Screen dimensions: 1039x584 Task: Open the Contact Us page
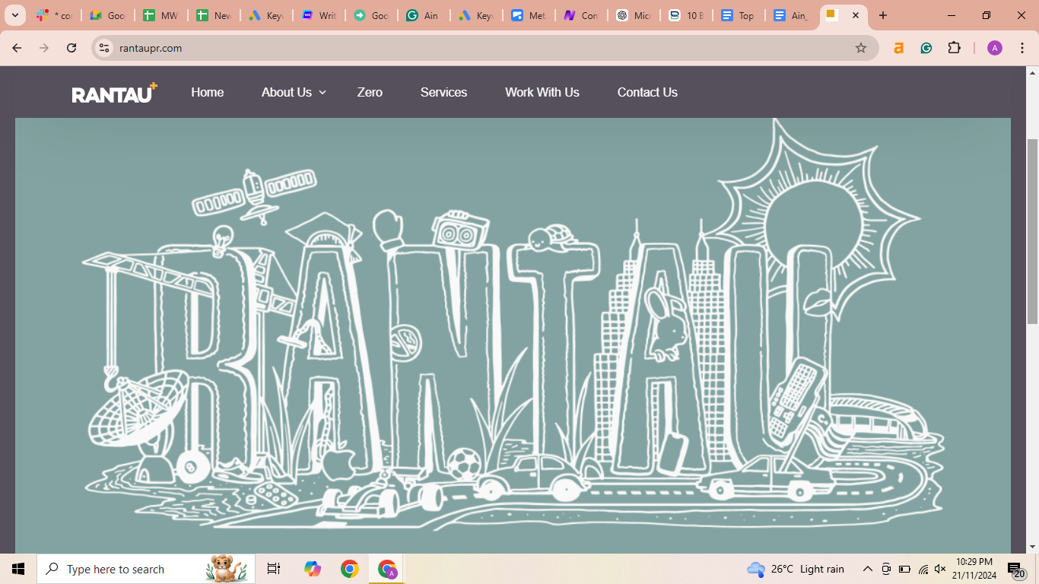[647, 92]
